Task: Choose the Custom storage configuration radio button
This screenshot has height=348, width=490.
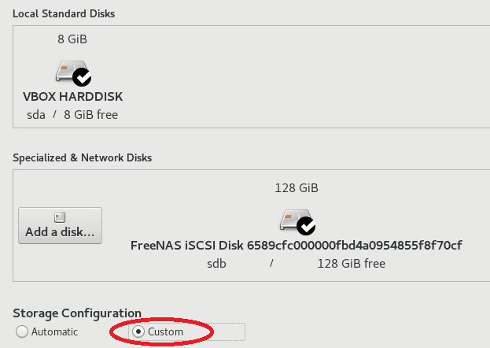Action: point(138,331)
